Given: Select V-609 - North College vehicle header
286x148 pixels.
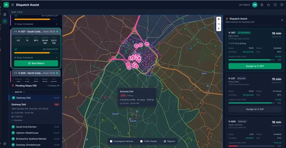Looking at the screenshot, I should (x=36, y=73).
